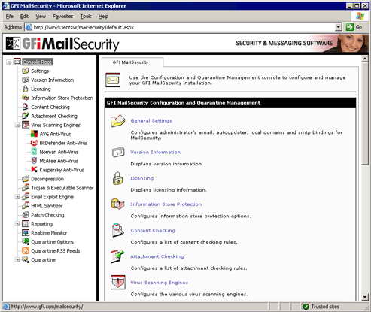Open the address bar dropdown arrow

339,27
